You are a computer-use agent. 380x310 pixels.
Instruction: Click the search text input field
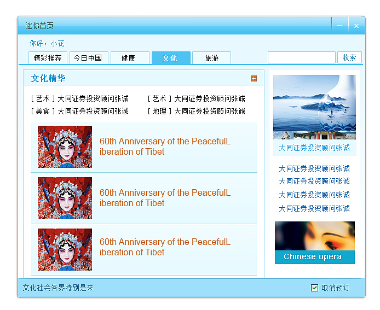302,57
